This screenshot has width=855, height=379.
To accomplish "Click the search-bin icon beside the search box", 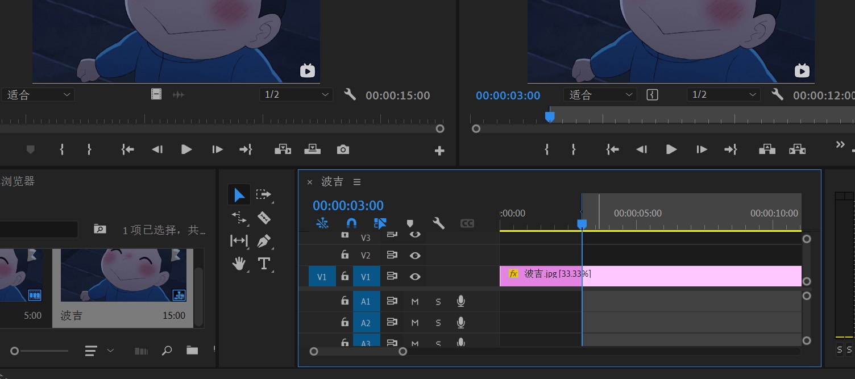I will coord(99,229).
